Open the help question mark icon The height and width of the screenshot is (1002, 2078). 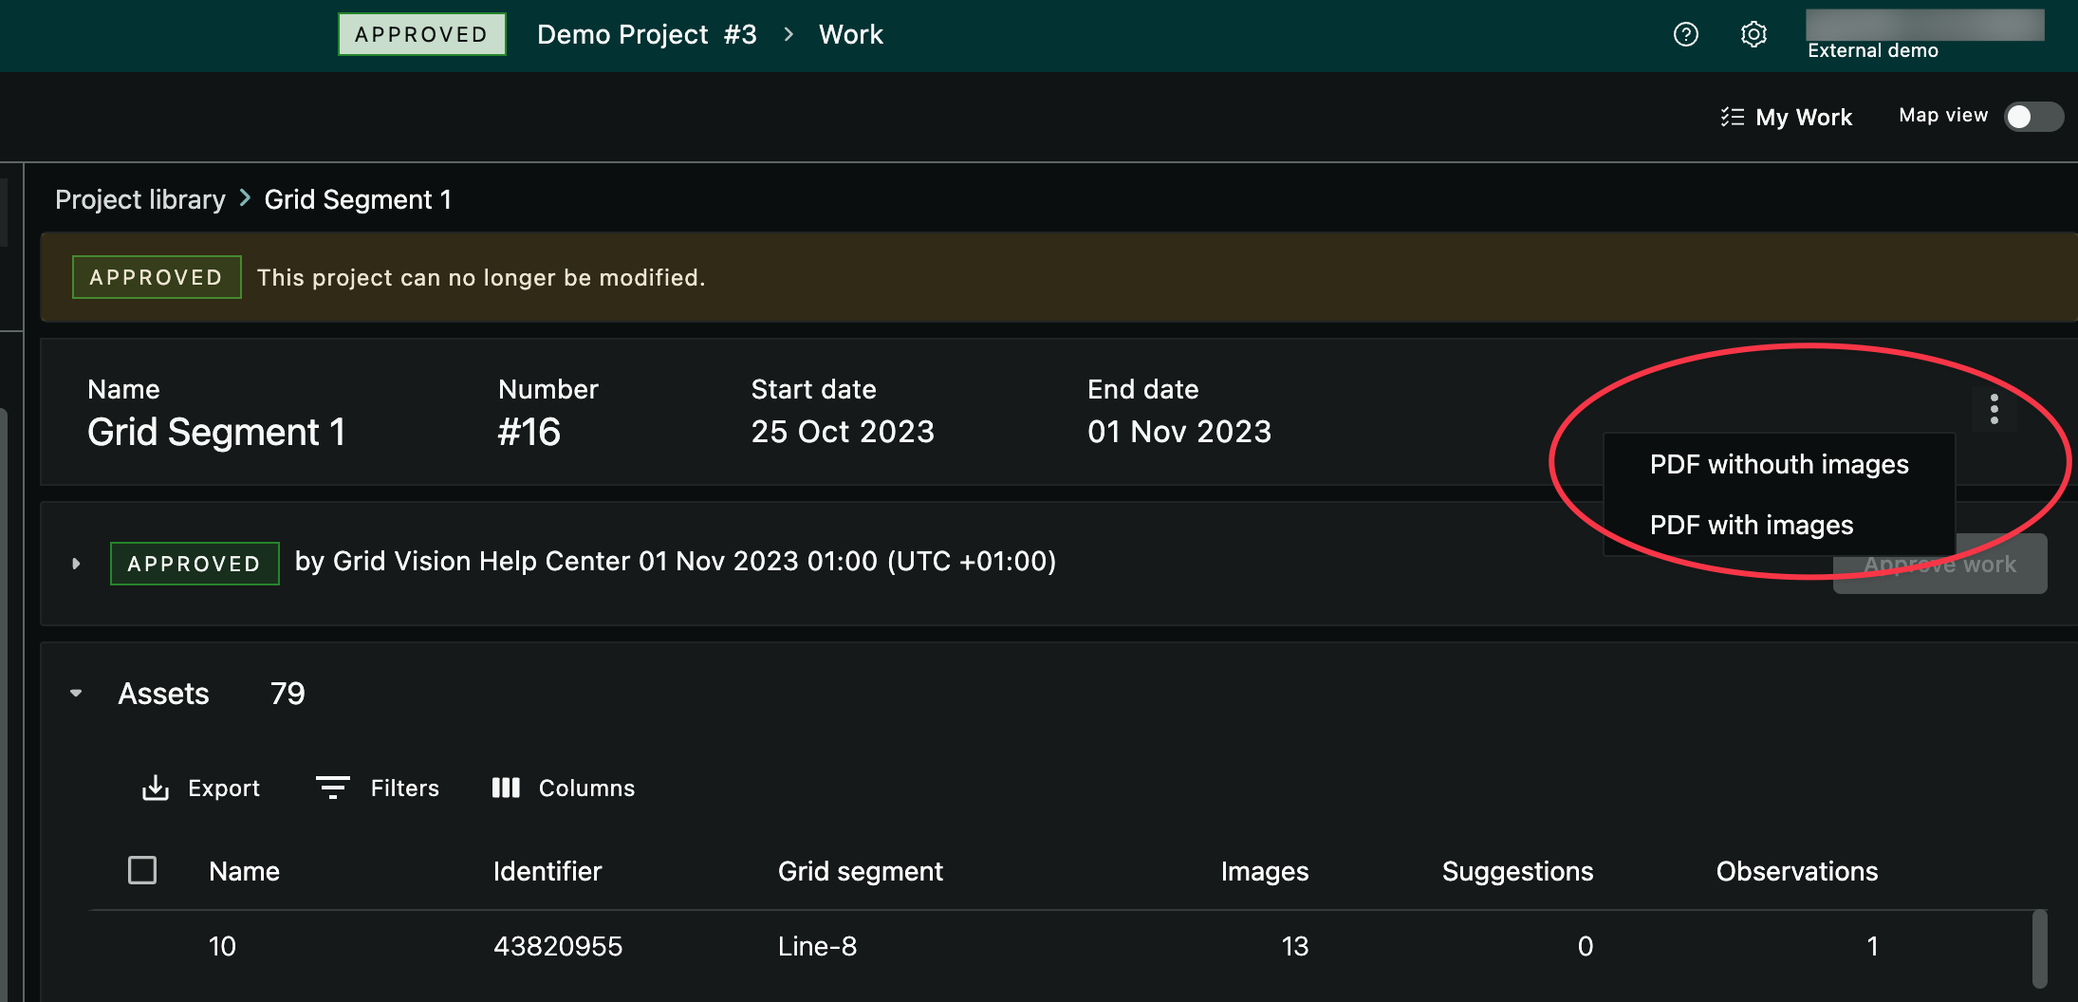[1685, 34]
